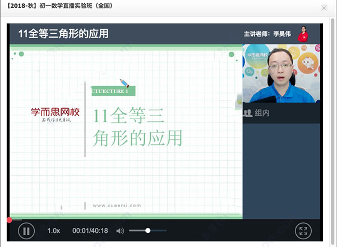Adjust the volume slider knob
This screenshot has height=247, width=337.
click(147, 231)
